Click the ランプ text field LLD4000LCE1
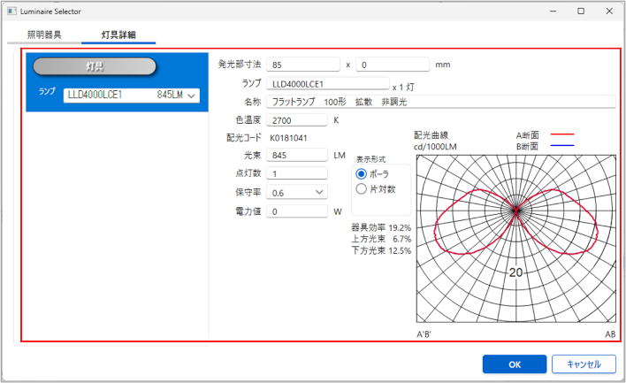 327,84
